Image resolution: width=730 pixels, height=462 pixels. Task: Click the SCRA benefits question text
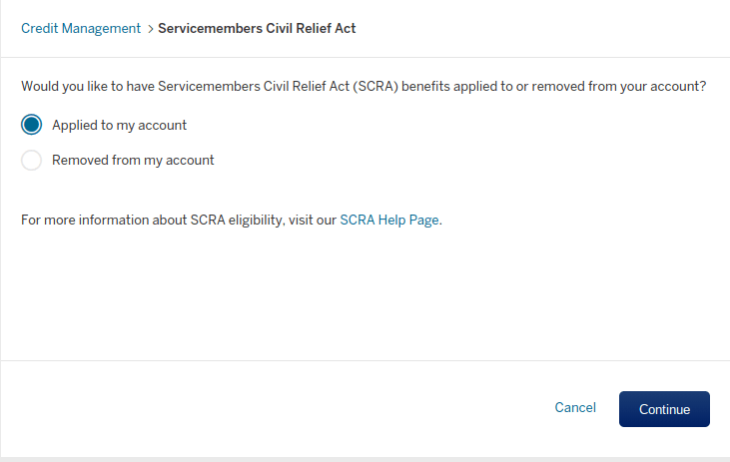(364, 87)
